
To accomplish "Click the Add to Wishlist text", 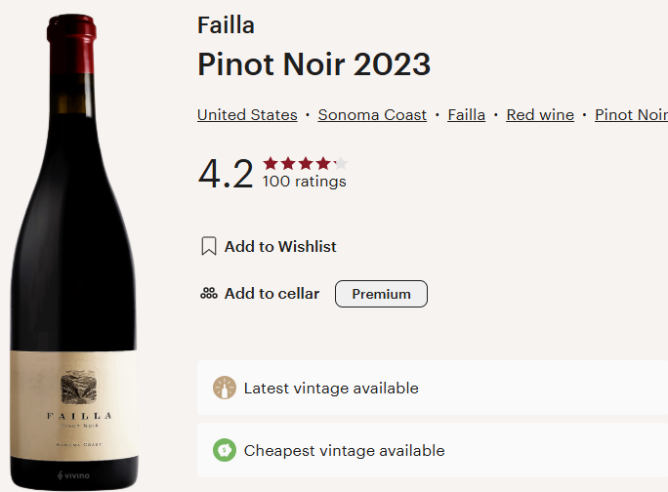I will (x=280, y=247).
